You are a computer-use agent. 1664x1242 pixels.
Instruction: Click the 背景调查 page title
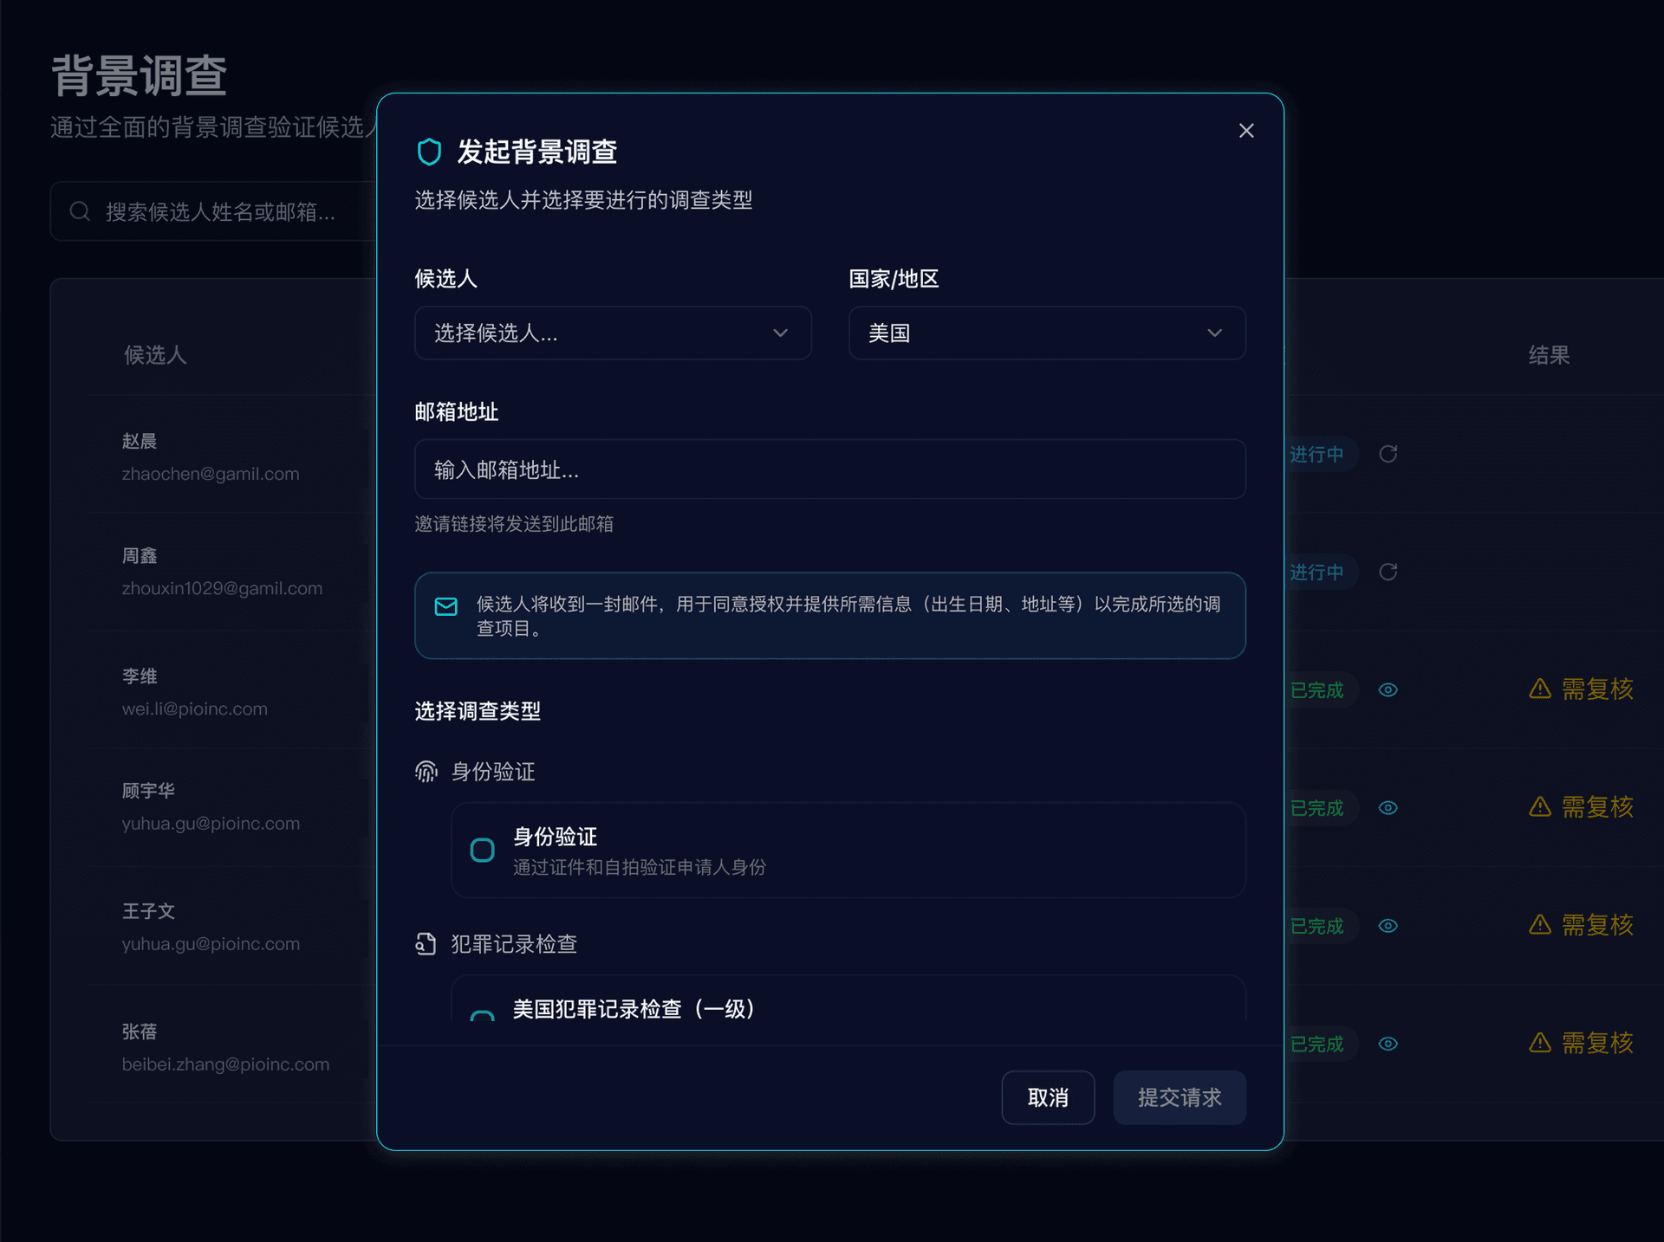tap(139, 75)
